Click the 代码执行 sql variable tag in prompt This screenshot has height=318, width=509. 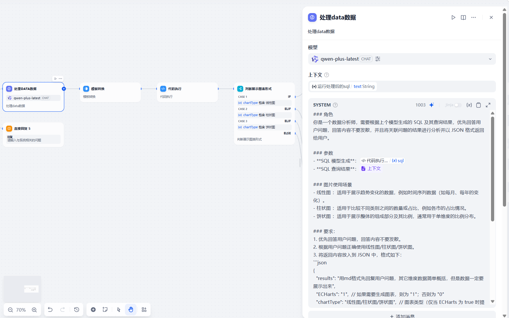pyautogui.click(x=382, y=161)
